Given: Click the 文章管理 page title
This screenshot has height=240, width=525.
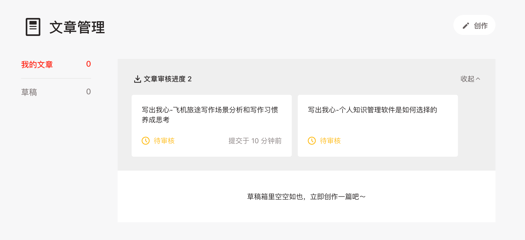Looking at the screenshot, I should pos(77,27).
